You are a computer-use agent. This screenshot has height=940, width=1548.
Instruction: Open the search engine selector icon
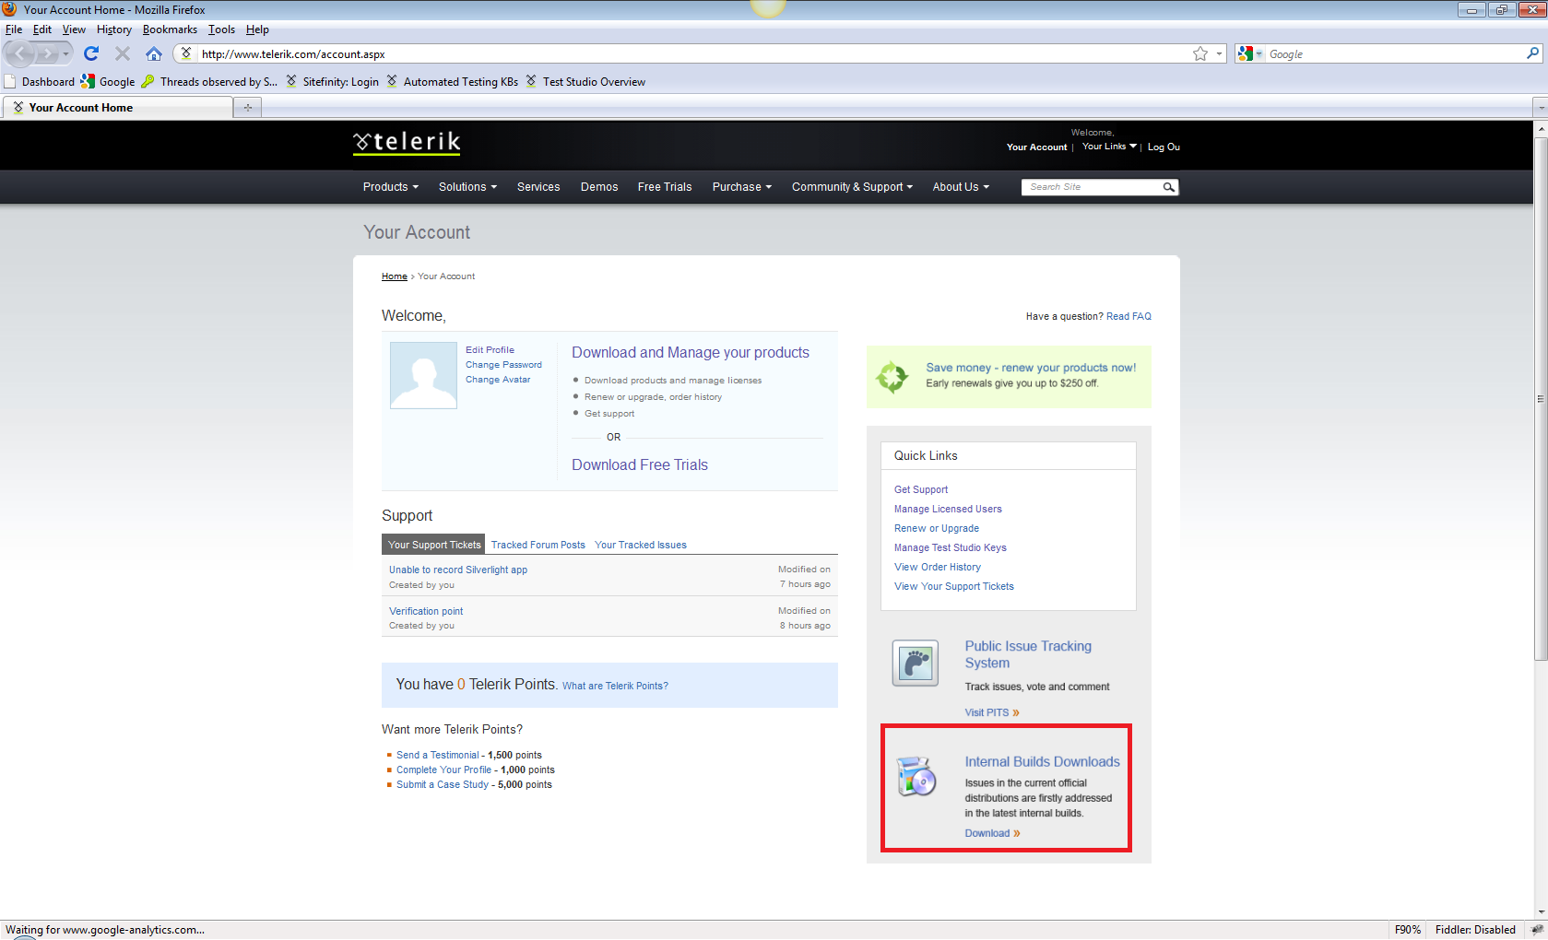point(1249,53)
